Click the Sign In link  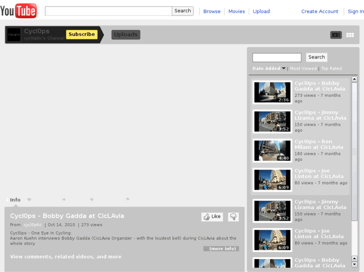point(355,11)
